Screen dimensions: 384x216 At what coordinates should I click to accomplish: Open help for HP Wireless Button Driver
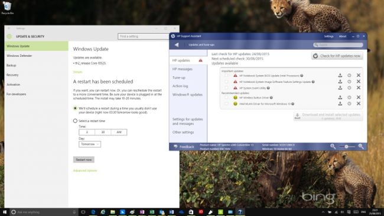tap(271, 98)
